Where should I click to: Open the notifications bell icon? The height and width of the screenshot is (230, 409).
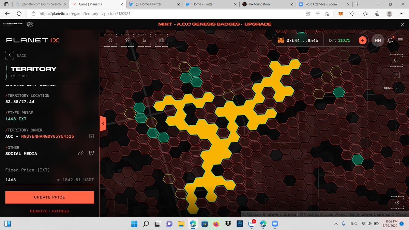tap(390, 40)
